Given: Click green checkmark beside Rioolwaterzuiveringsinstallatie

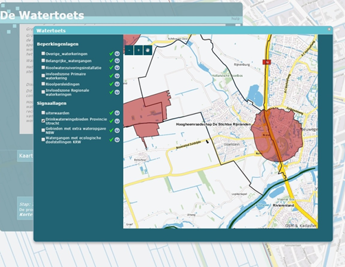Looking at the screenshot, I should tap(111, 67).
